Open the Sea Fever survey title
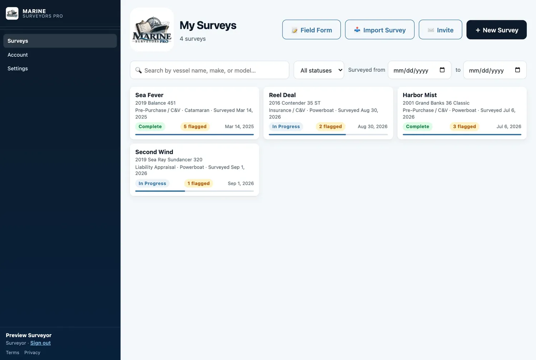The image size is (536, 360). coord(149,95)
